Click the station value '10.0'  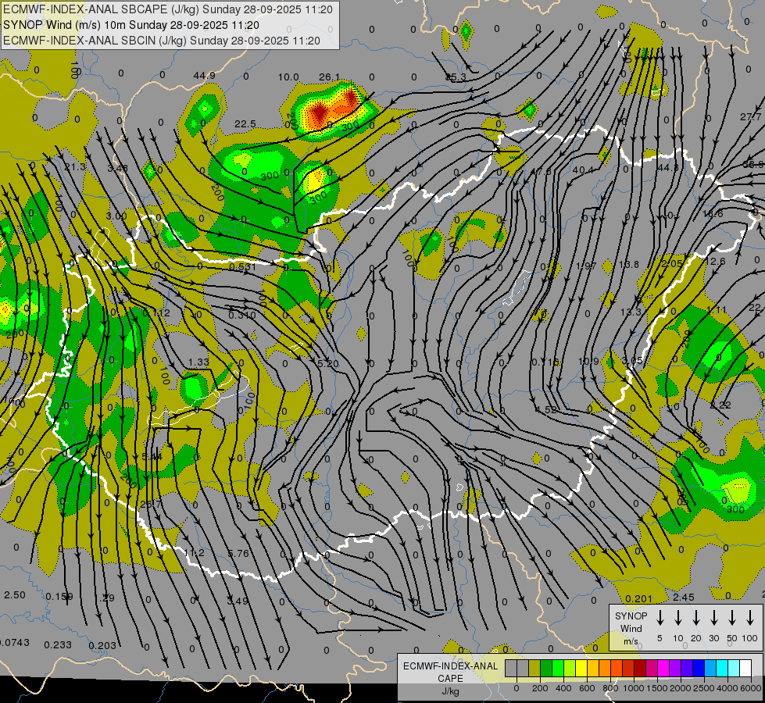(288, 77)
